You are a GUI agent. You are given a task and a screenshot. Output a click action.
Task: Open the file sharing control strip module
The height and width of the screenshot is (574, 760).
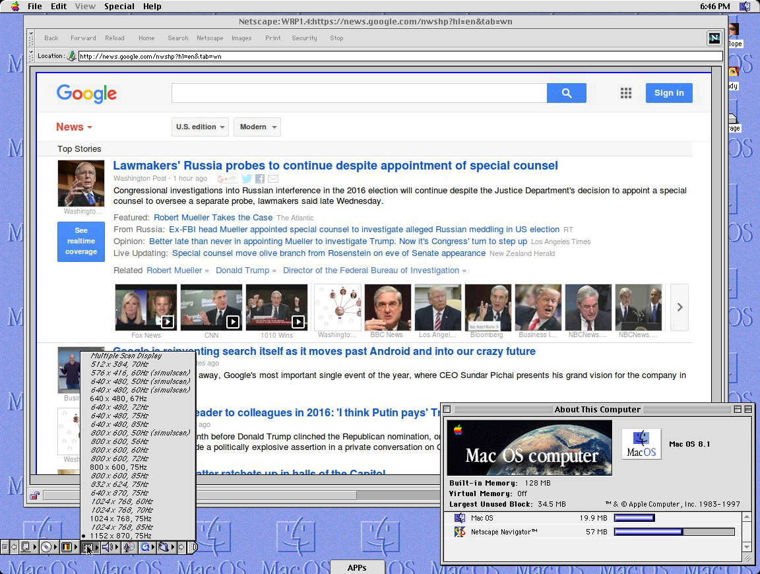166,548
